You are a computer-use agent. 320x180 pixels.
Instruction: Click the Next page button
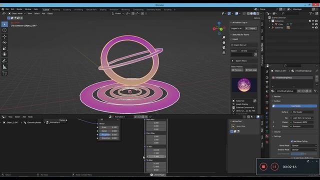pyautogui.click(x=251, y=70)
